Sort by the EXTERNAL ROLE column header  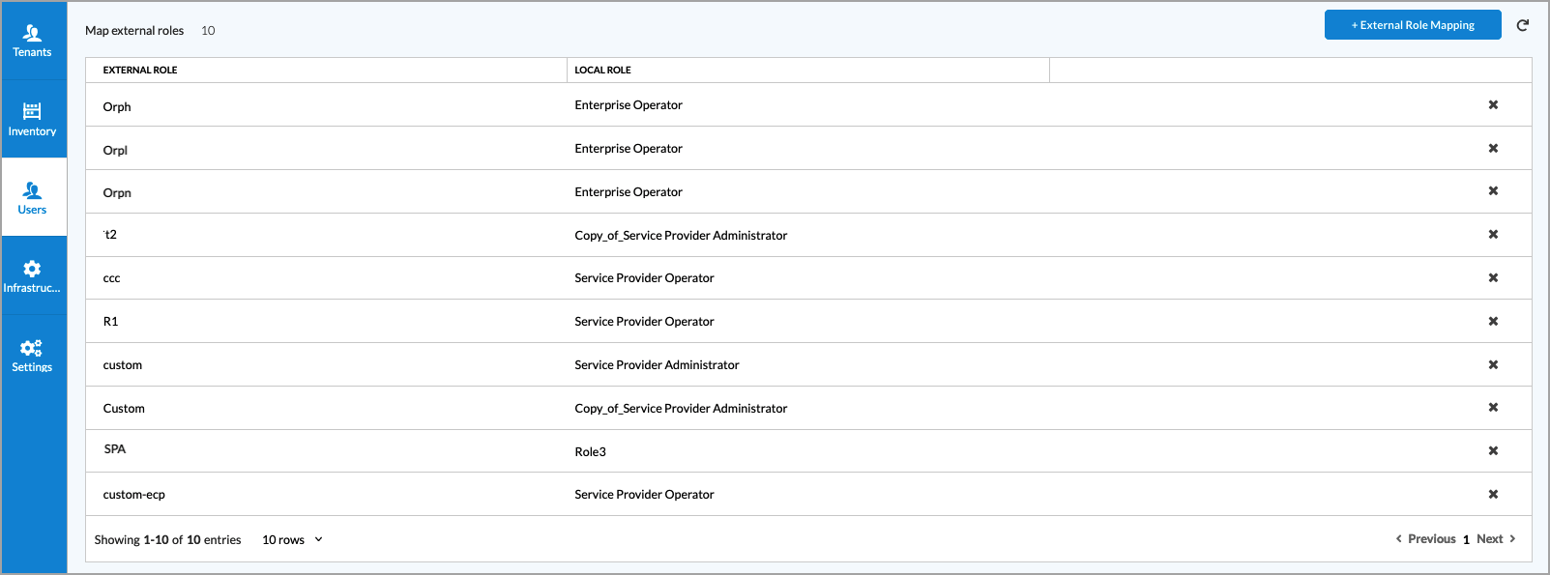140,70
